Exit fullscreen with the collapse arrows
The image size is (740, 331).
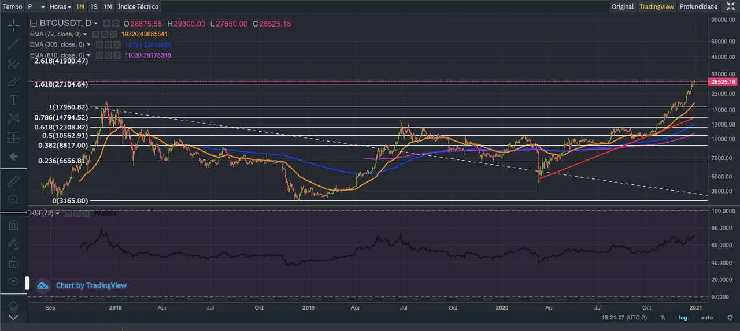coord(730,6)
